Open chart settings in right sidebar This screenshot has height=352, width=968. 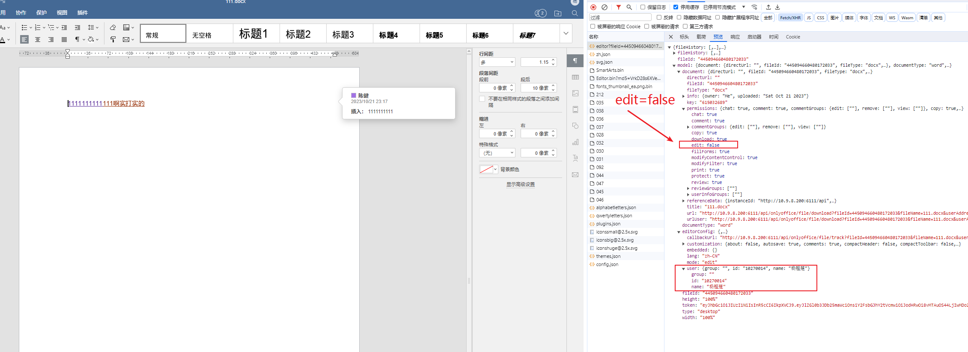[575, 142]
